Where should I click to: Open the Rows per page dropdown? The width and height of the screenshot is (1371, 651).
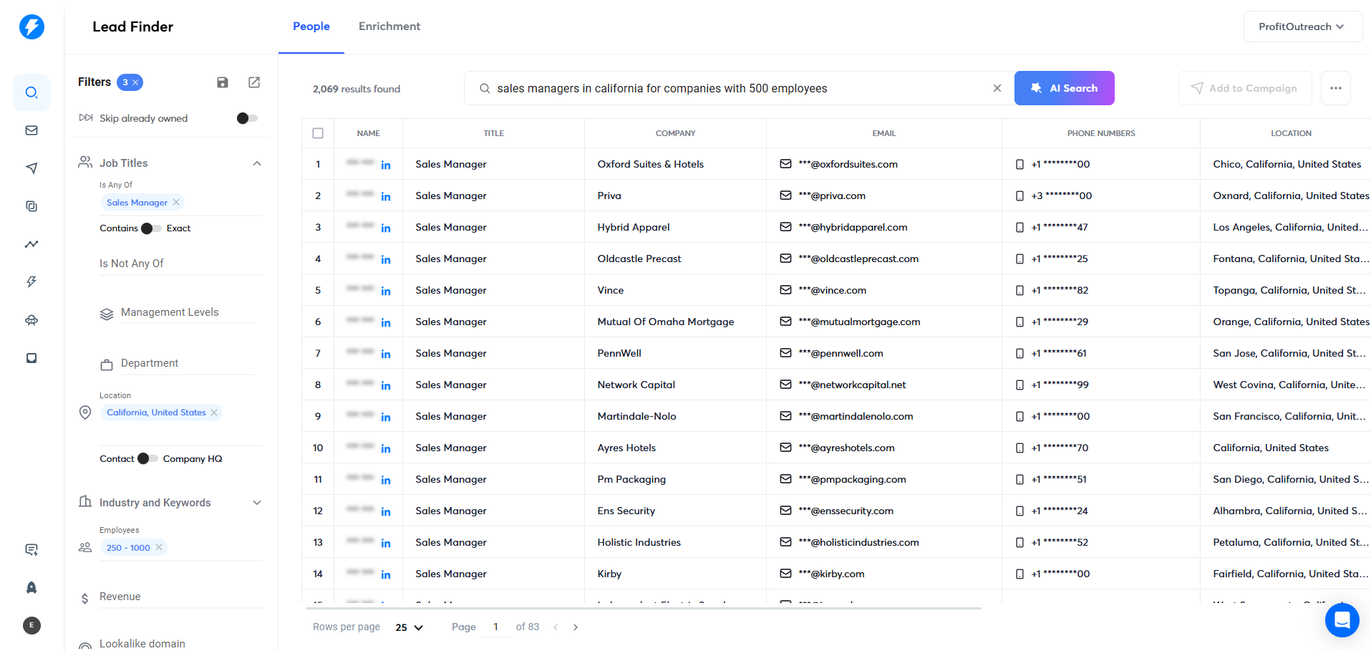(x=407, y=627)
